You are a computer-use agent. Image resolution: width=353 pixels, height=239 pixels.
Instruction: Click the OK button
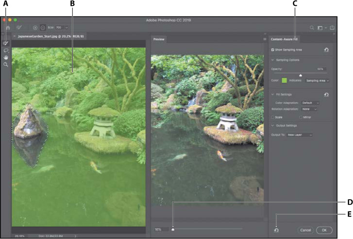pyautogui.click(x=324, y=230)
